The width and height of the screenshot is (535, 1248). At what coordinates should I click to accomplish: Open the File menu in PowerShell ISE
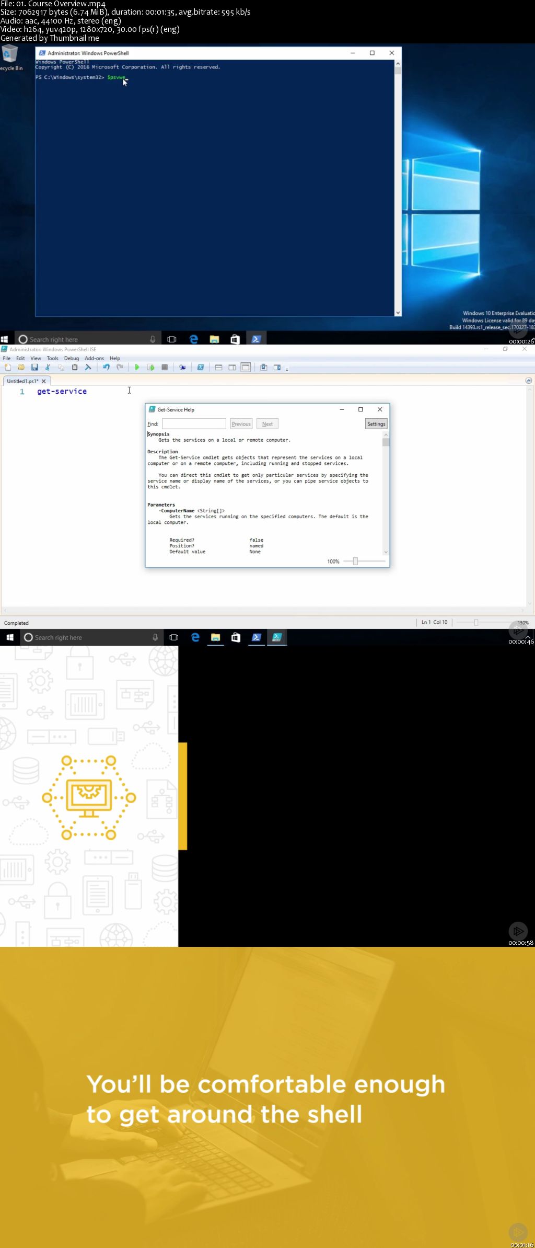(x=7, y=358)
